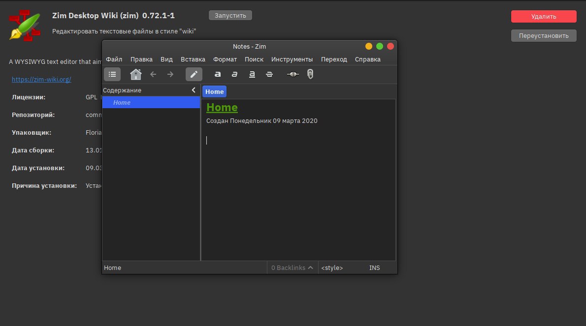Click the Дата сборки: label
586x326 pixels.
click(33, 150)
